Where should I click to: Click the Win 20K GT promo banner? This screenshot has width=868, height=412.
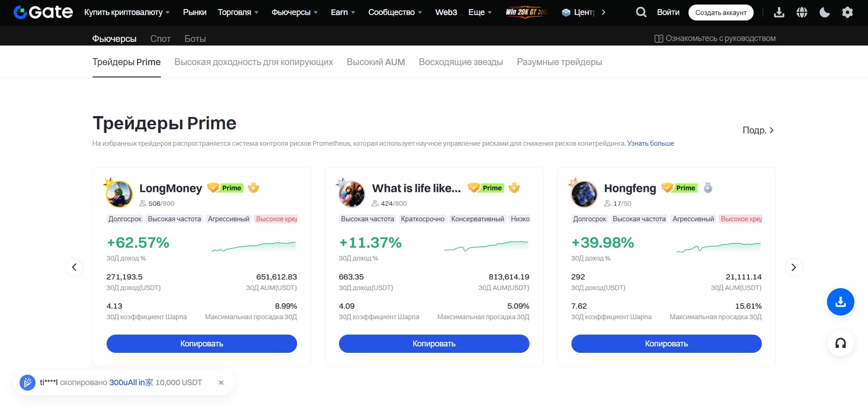[526, 12]
